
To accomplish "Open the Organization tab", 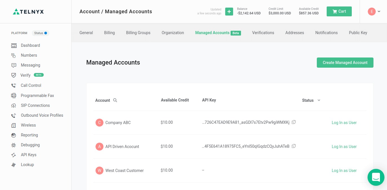I will [x=173, y=33].
